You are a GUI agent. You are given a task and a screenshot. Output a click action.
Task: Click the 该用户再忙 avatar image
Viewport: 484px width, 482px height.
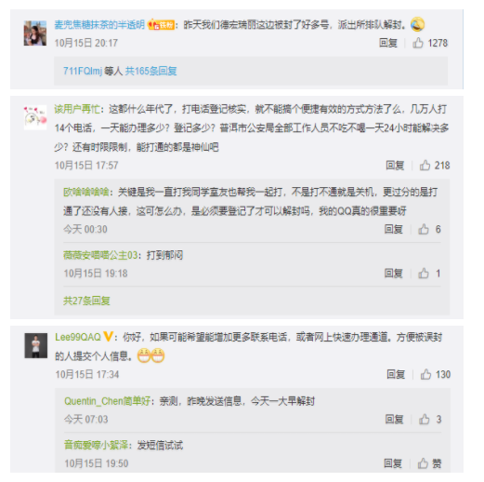click(x=35, y=117)
